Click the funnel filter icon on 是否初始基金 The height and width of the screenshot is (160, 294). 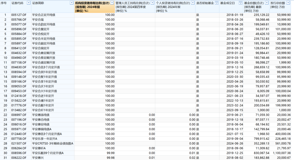(x=217, y=3)
